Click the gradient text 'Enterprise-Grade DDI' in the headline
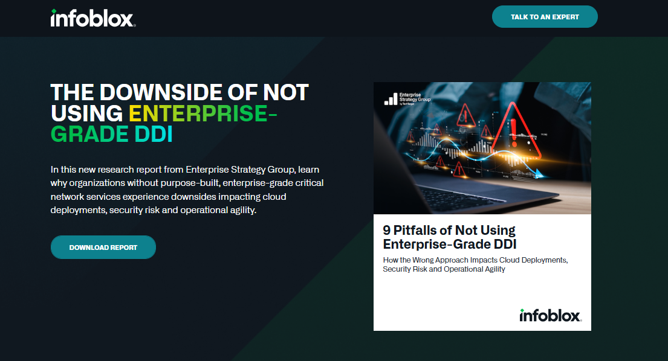 [x=164, y=124]
